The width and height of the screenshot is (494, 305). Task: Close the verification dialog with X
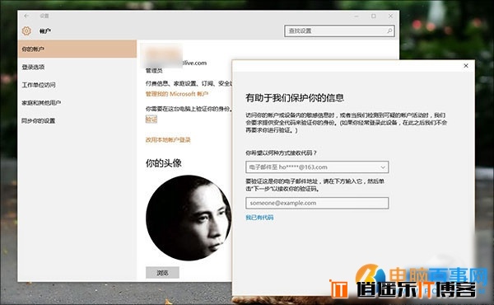pyautogui.click(x=466, y=66)
